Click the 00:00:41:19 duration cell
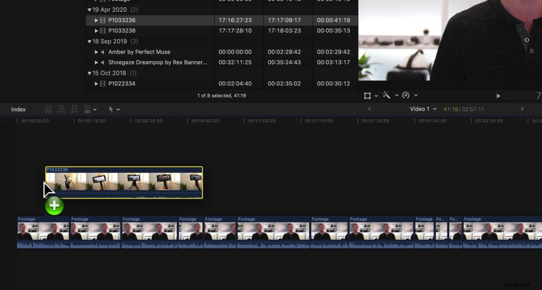The image size is (542, 290). 333,21
